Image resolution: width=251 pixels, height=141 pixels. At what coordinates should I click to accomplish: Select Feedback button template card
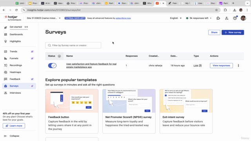tap(72, 111)
